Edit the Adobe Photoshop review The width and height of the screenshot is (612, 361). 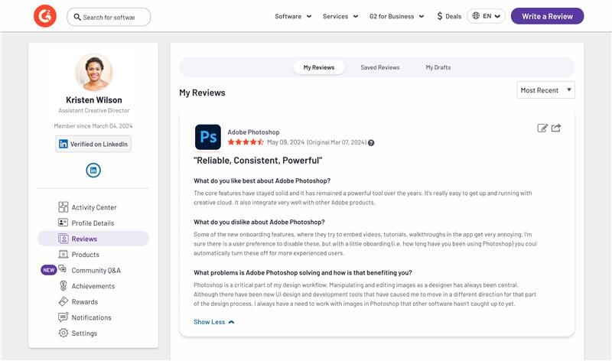coord(542,128)
